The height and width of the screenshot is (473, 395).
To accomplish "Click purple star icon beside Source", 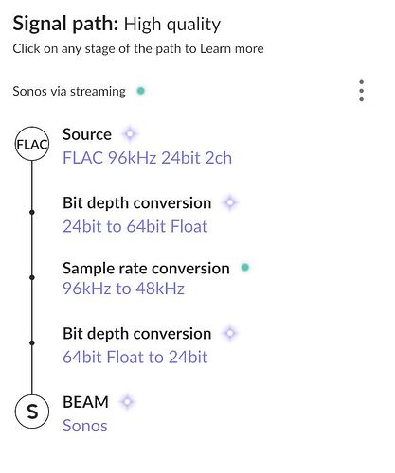I will pos(130,134).
